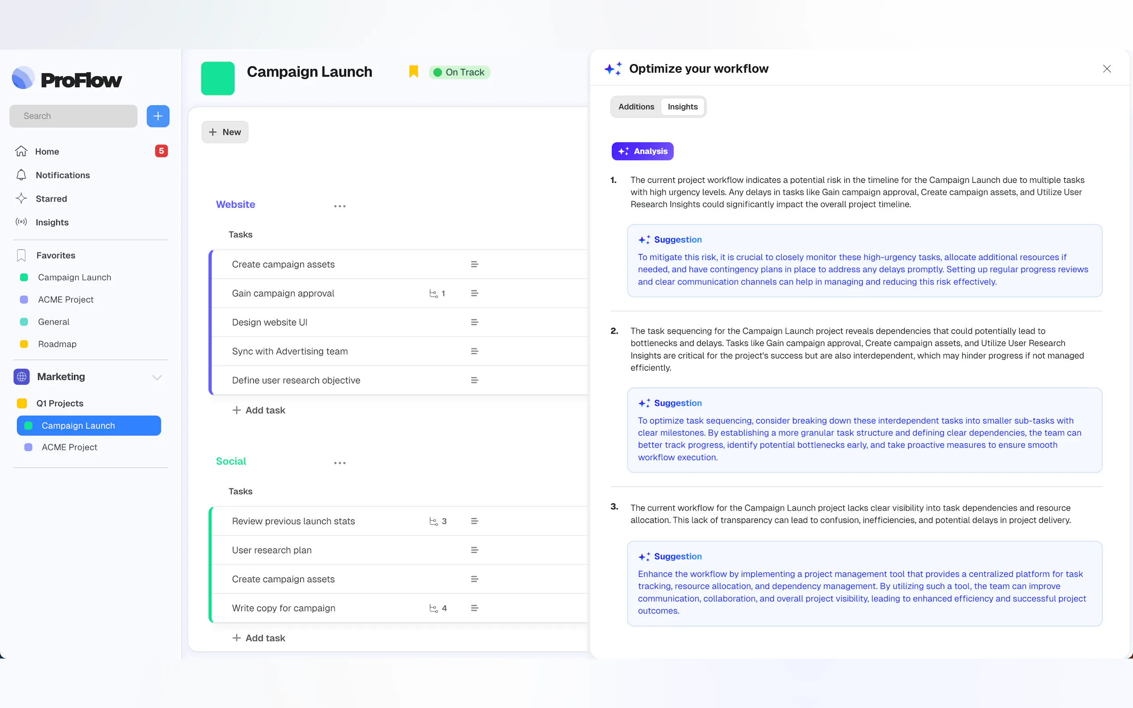This screenshot has width=1133, height=708.
Task: Click the blue plus button beside Search
Action: point(158,116)
